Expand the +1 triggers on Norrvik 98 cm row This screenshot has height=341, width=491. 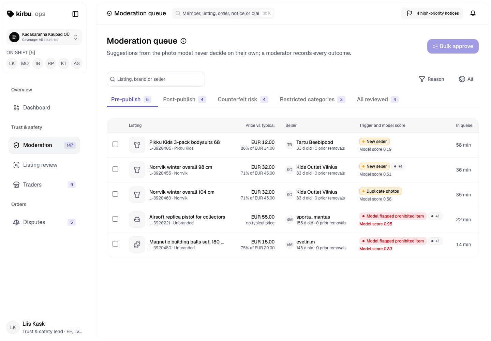click(398, 166)
